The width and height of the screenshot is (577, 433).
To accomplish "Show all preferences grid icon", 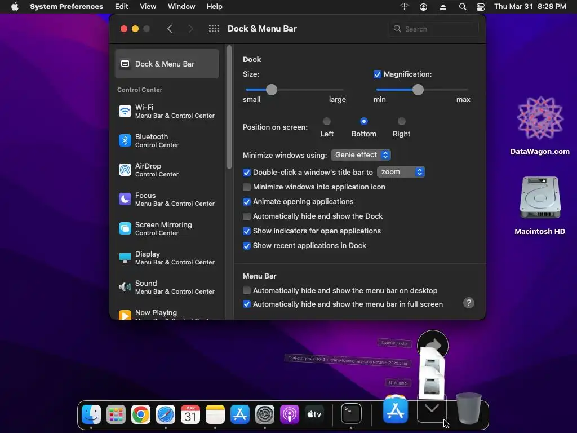I will click(x=214, y=29).
